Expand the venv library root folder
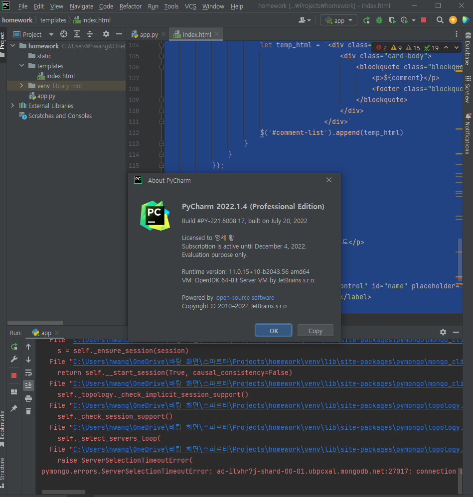This screenshot has width=473, height=497. (21, 86)
